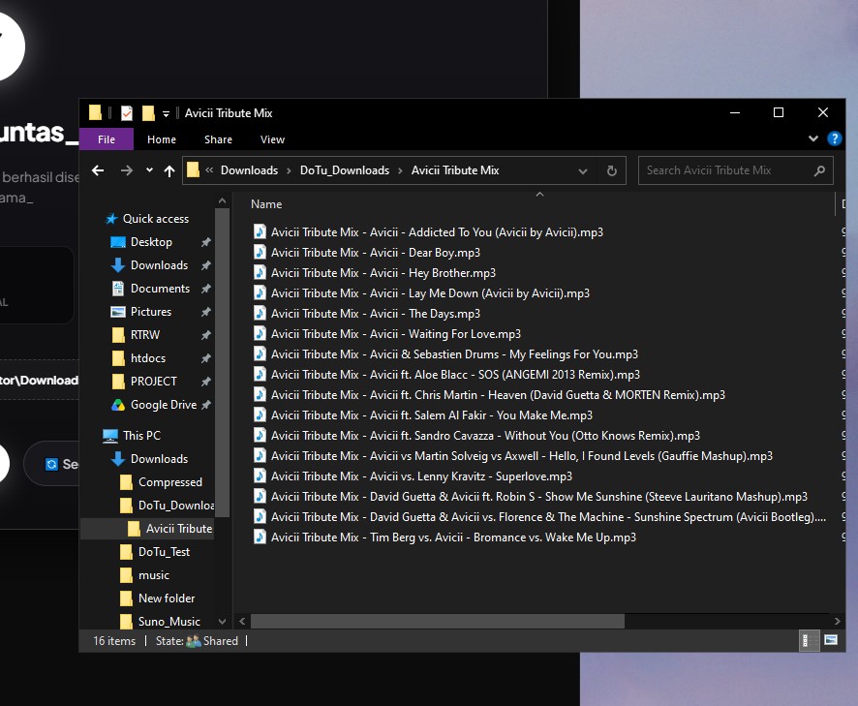Select the Hey Brother.mp3 file
858x706 pixels.
(383, 272)
